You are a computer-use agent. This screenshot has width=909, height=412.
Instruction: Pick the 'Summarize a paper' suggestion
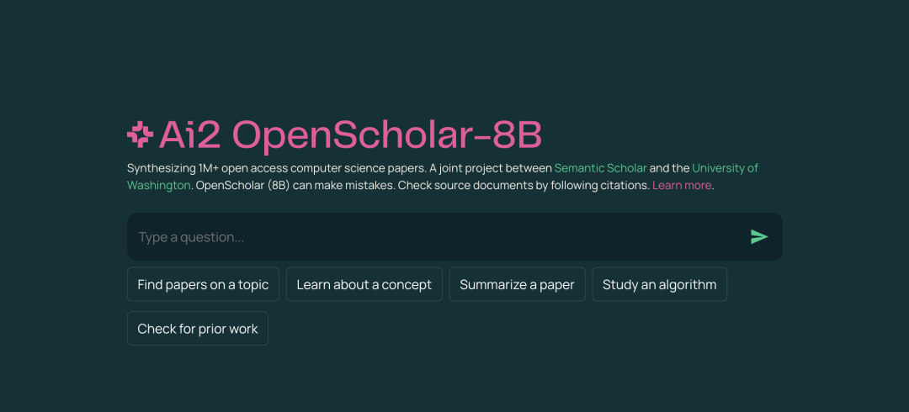tap(517, 284)
